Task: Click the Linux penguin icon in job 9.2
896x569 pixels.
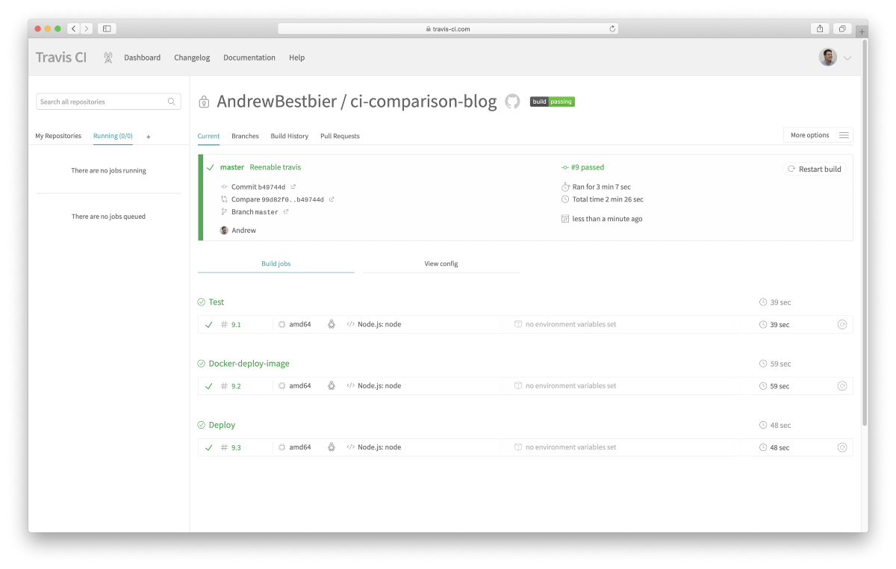Action: [332, 385]
